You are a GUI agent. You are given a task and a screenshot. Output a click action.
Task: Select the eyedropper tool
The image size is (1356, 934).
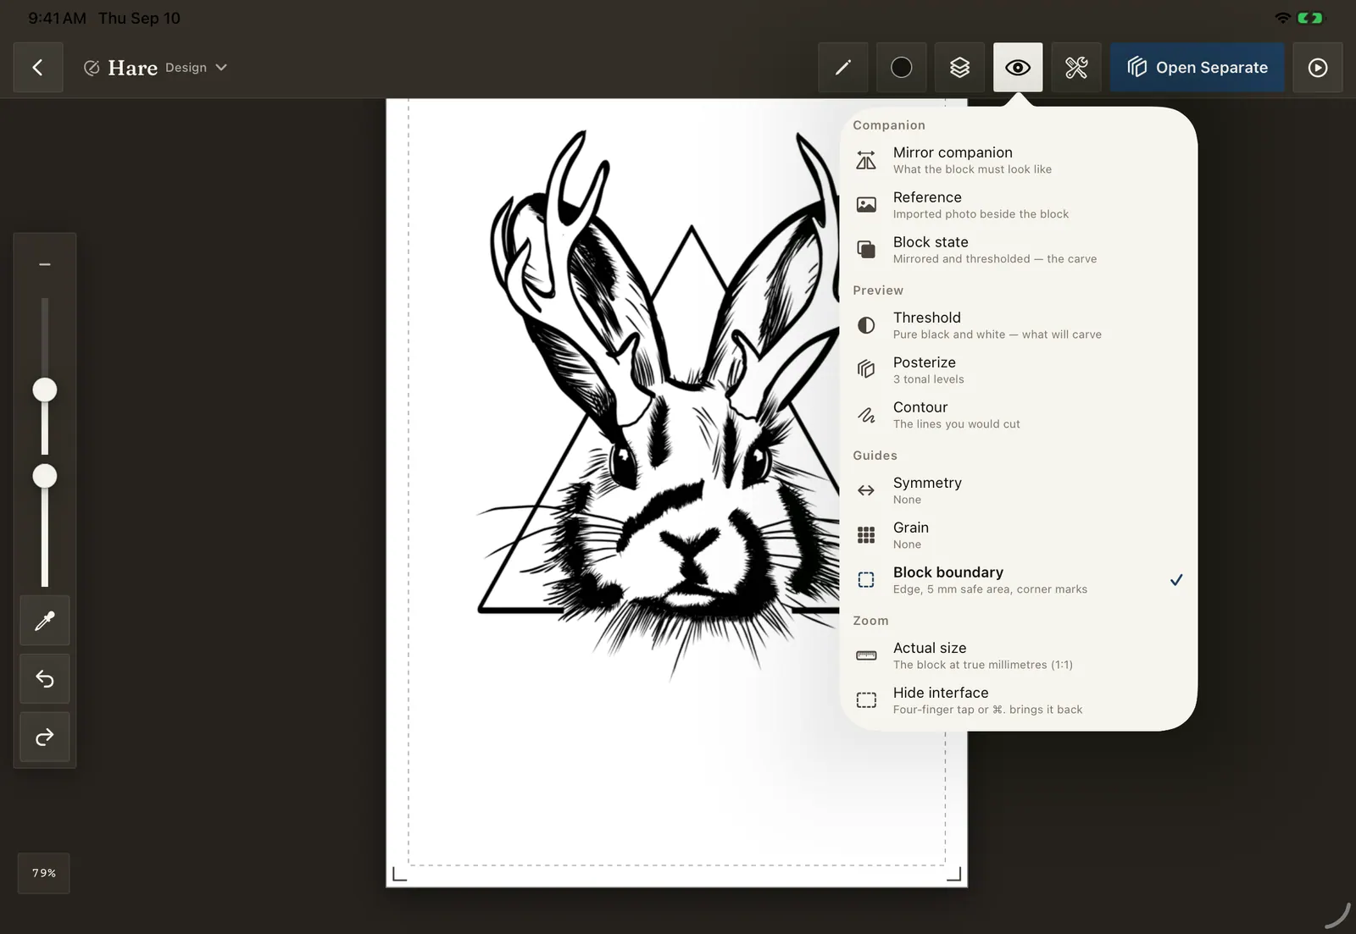45,621
